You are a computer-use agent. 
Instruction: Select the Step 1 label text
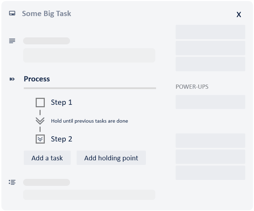[62, 102]
